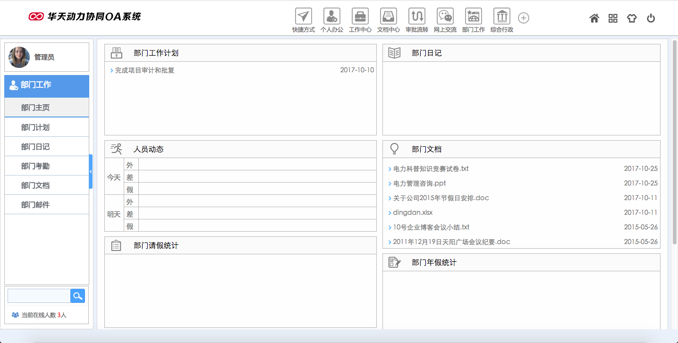Click inside the sidebar search field
Image resolution: width=678 pixels, height=343 pixels.
[38, 295]
